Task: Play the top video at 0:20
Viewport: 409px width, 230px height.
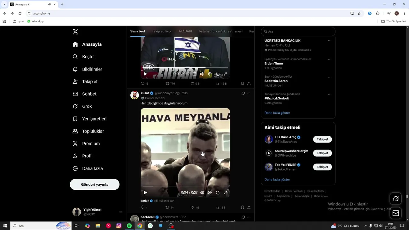Action: coord(145,74)
